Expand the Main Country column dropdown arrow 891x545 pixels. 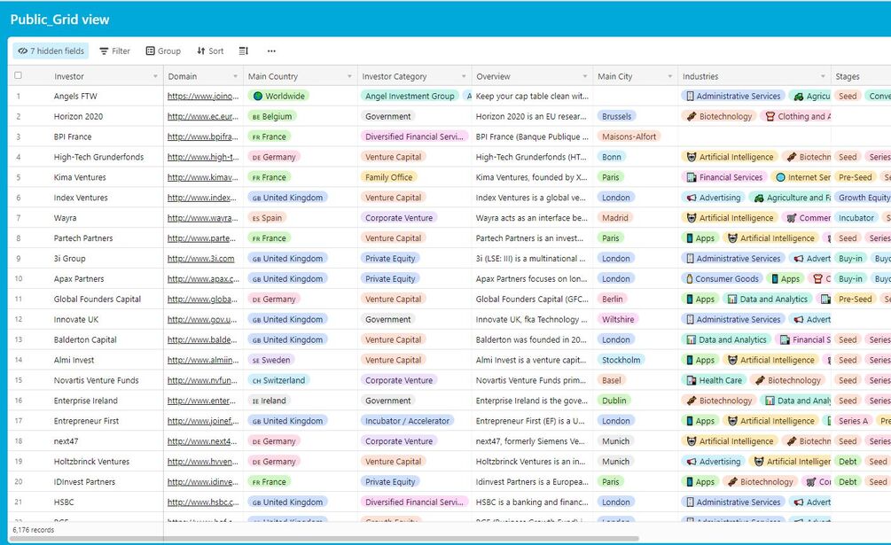click(349, 76)
